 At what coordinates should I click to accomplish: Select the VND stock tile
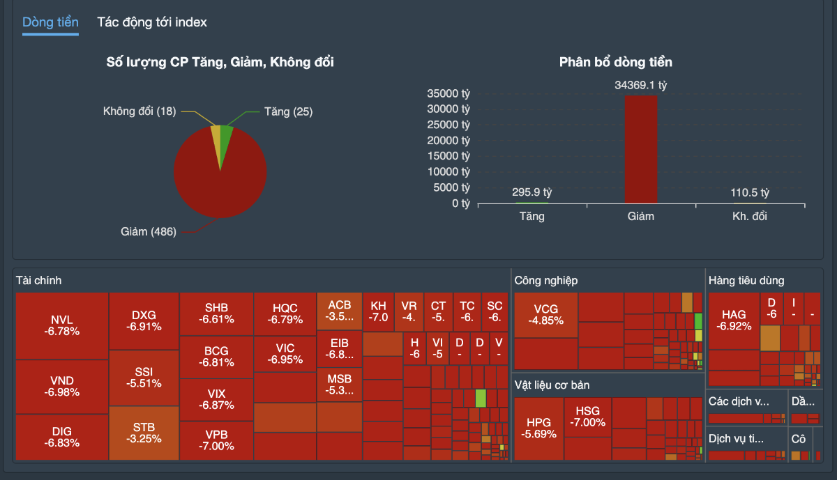coord(61,387)
